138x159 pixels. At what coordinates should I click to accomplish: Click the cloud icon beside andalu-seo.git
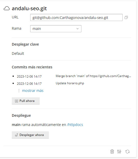point(7,8)
